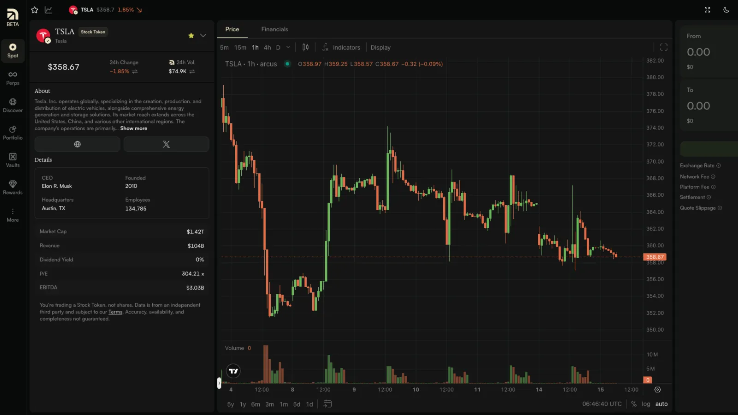
Task: Open the go-to-date calendar icon
Action: pyautogui.click(x=327, y=404)
